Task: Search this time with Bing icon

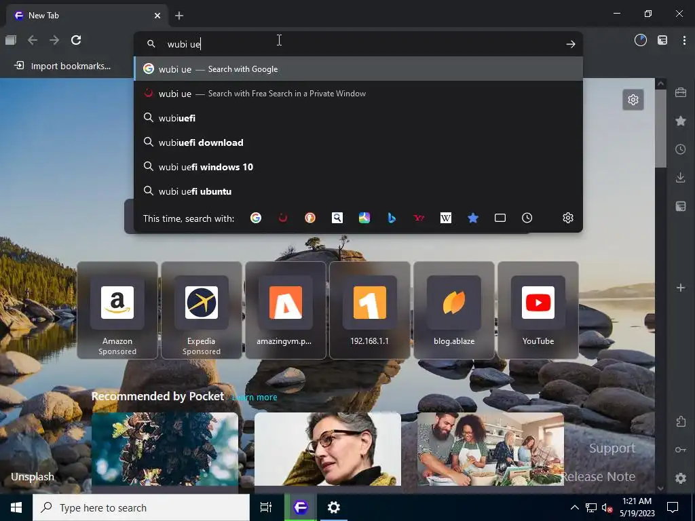Action: pos(392,218)
